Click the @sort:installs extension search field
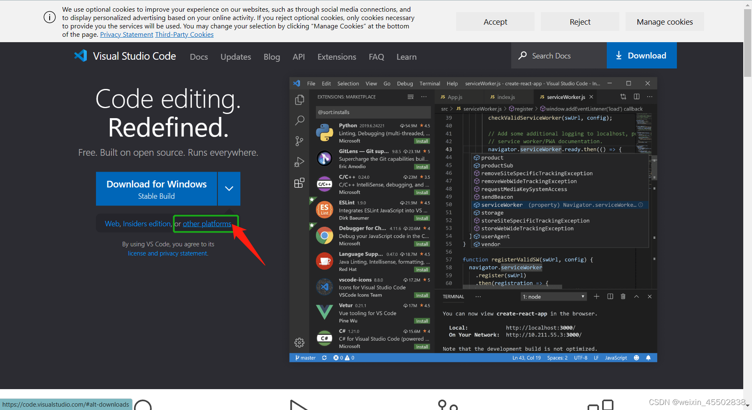 (373, 112)
